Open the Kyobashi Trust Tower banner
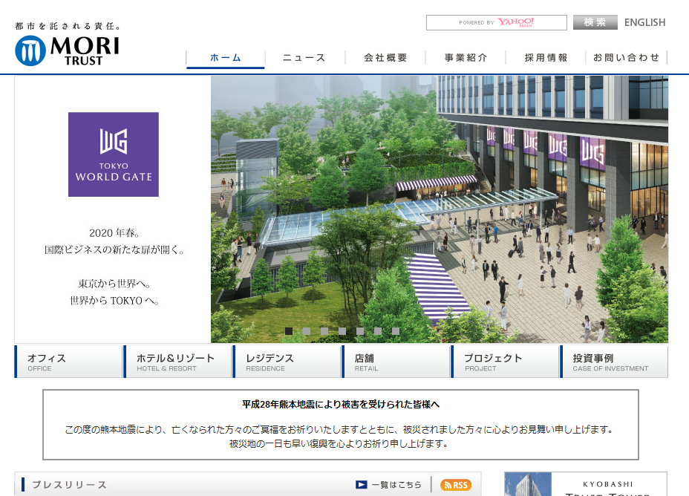The height and width of the screenshot is (496, 689). pyautogui.click(x=585, y=484)
